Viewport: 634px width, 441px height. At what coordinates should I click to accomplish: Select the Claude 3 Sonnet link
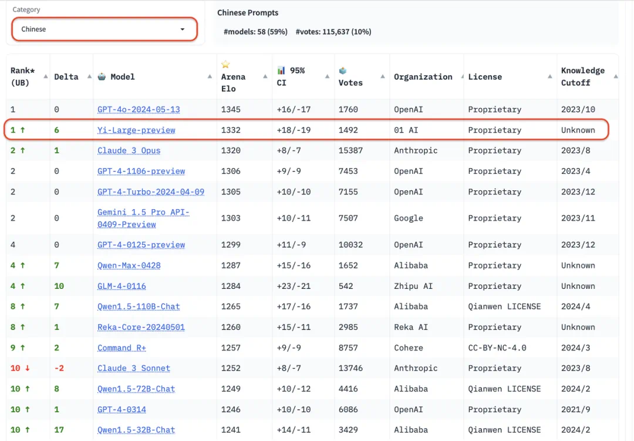[x=134, y=368]
